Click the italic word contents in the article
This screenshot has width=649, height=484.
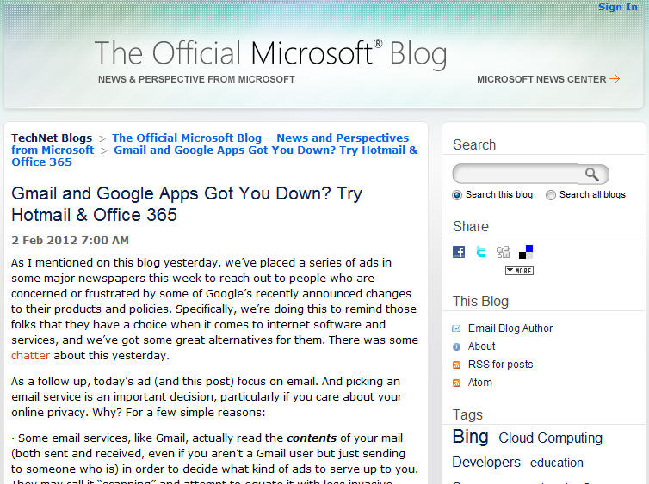(312, 438)
